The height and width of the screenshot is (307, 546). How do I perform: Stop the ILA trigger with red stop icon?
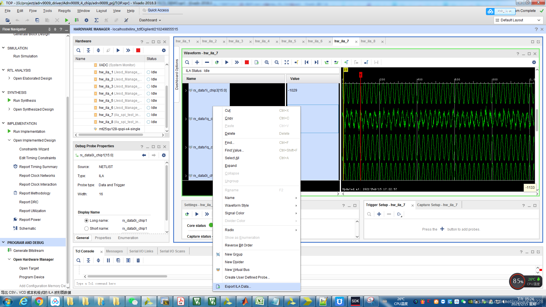tap(247, 62)
